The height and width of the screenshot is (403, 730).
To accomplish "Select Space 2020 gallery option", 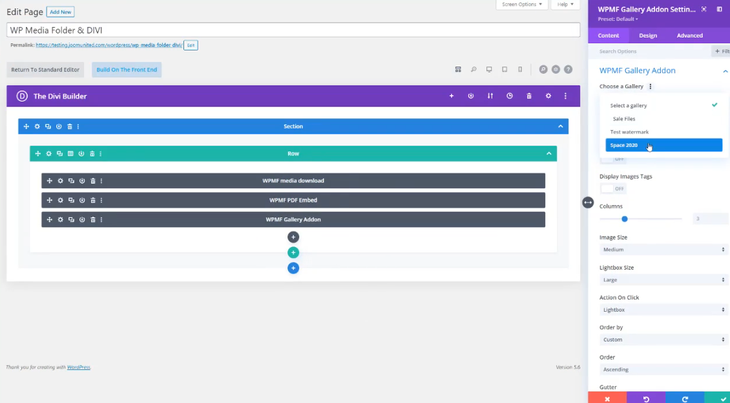I will pos(663,146).
